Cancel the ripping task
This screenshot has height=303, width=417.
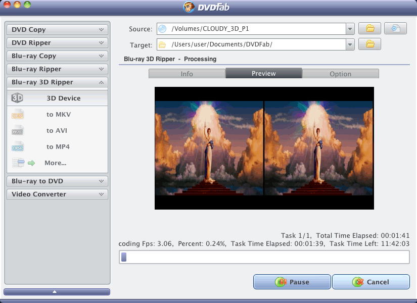point(371,282)
